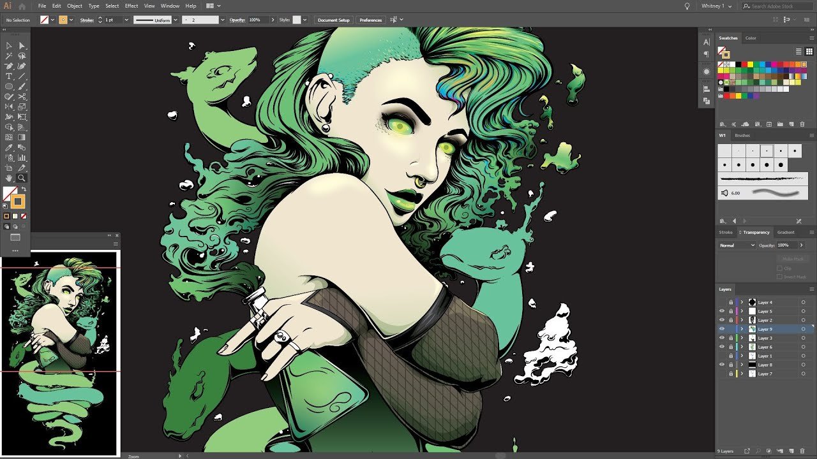Show swatches in list view
Viewport: 817px width, 459px height.
click(798, 51)
